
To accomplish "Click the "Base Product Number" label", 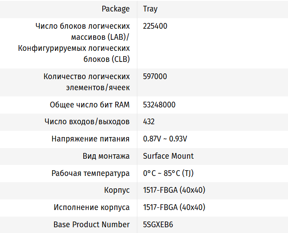I will [92, 225].
